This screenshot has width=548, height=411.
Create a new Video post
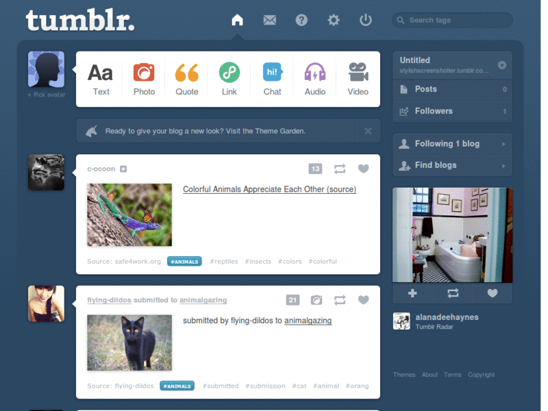(358, 79)
